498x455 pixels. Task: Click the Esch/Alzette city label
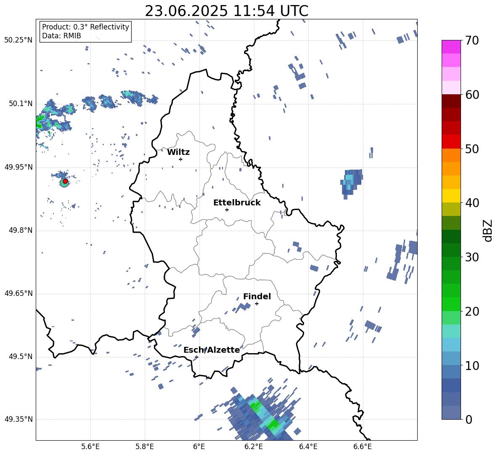pyautogui.click(x=212, y=350)
